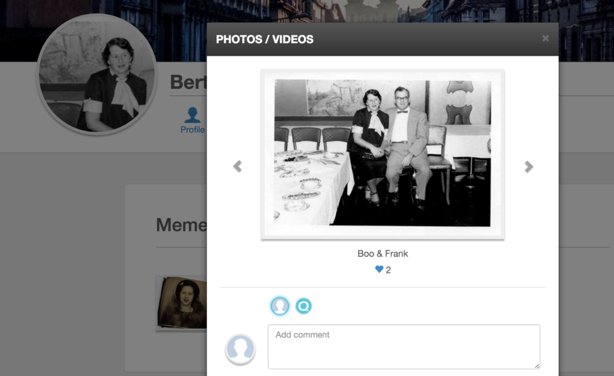Click the like count number 2
Image resolution: width=614 pixels, height=376 pixels.
coord(389,270)
